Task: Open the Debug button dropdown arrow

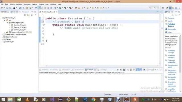Action: click(x=57, y=8)
